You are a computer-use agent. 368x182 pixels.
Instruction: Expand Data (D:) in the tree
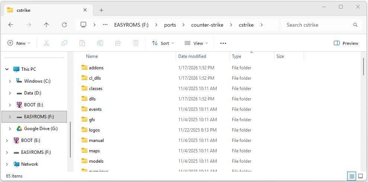[x=10, y=93]
